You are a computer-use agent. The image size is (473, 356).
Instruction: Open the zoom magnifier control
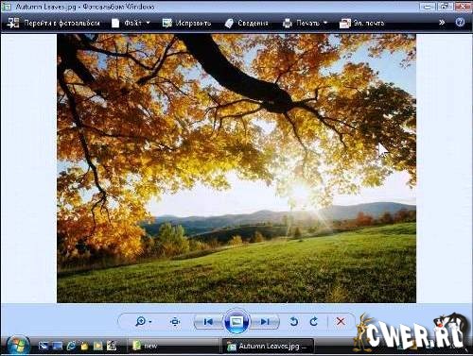tap(143, 321)
